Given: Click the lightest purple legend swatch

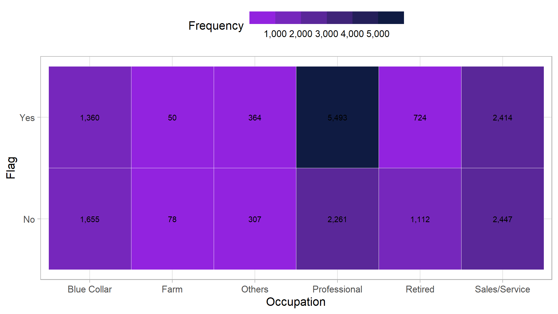Looking at the screenshot, I should coord(262,18).
